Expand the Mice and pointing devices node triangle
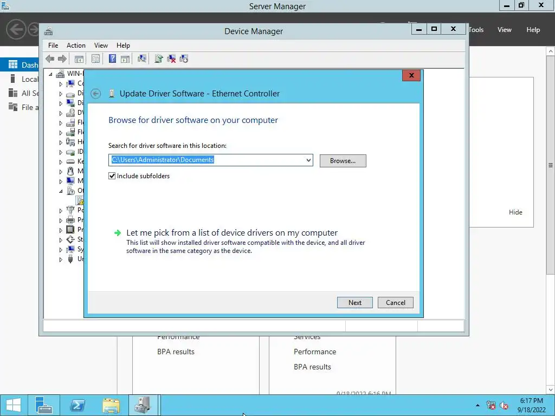Viewport: 555px width, 416px height. coord(61,172)
